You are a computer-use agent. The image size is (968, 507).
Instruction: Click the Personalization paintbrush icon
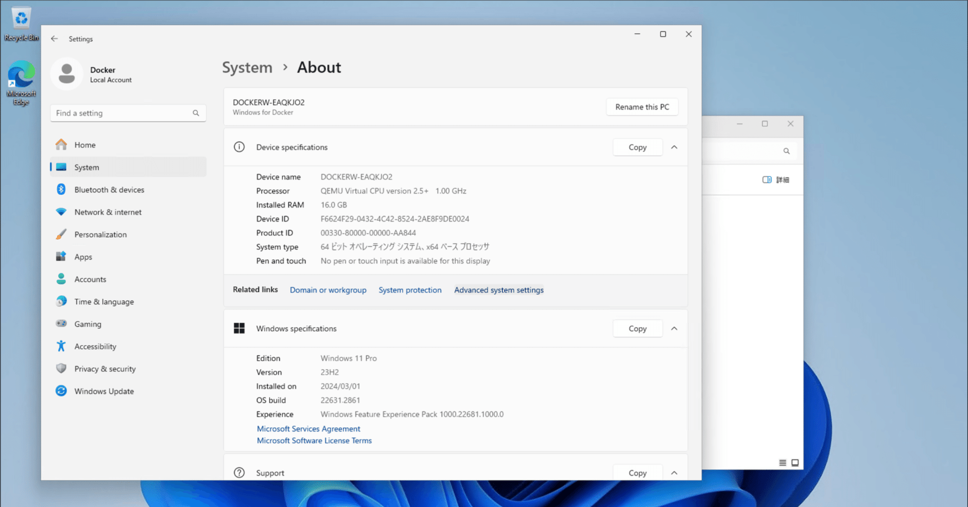pyautogui.click(x=61, y=235)
